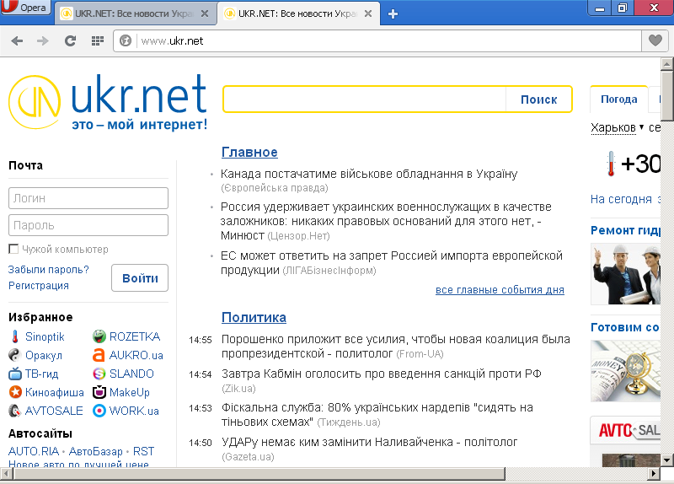Viewport: 674px width, 484px height.
Task: Reload the page with the refresh icon
Action: 70,40
